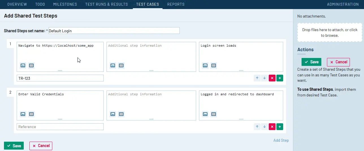This screenshot has height=151, width=364.
Task: Click the 'Navigate to https://localhost/some_app' text box
Action: pyautogui.click(x=60, y=57)
